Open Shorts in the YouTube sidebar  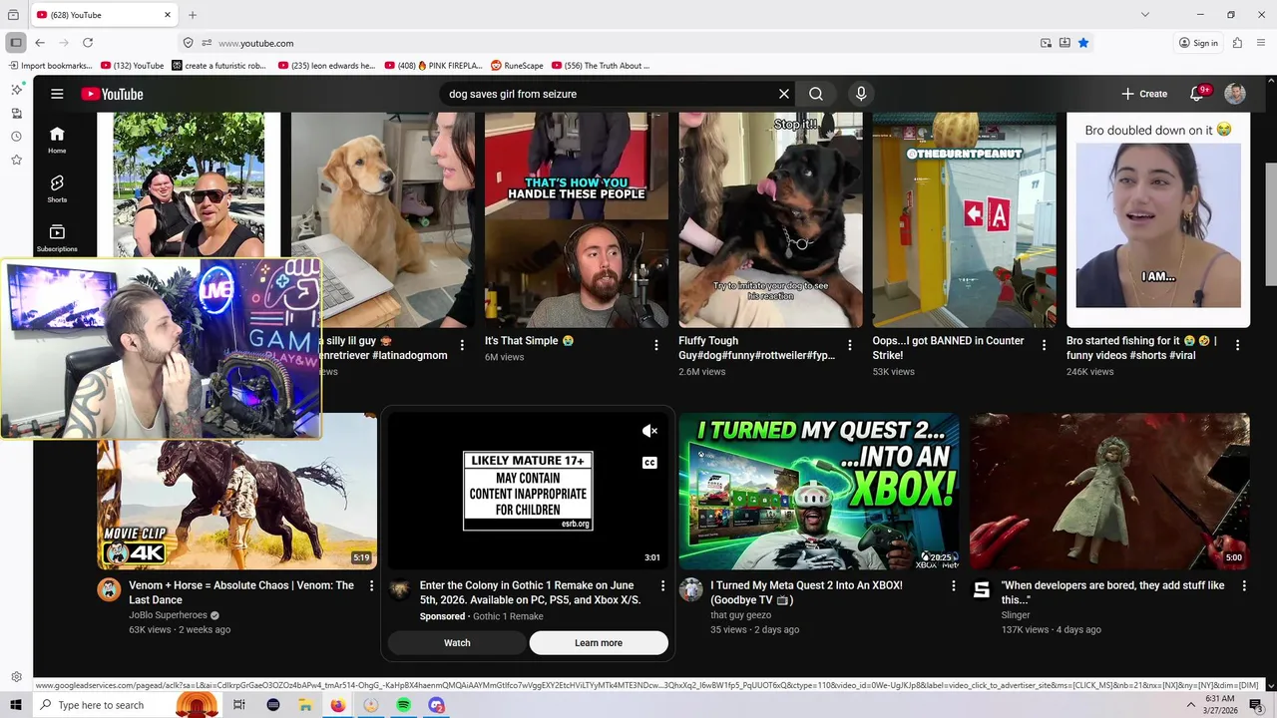57,188
